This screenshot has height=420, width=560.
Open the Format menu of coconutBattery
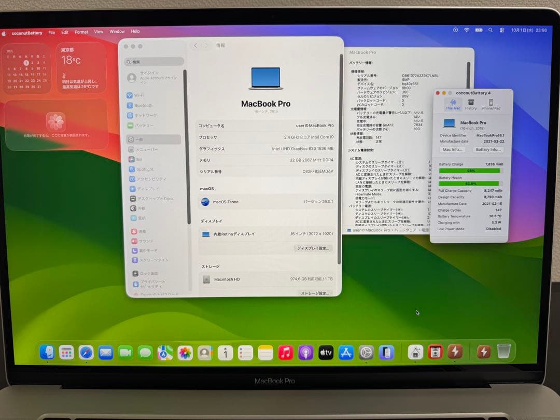81,32
